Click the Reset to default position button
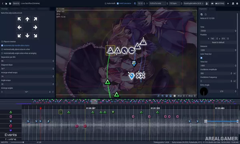 pyautogui.click(x=218, y=42)
